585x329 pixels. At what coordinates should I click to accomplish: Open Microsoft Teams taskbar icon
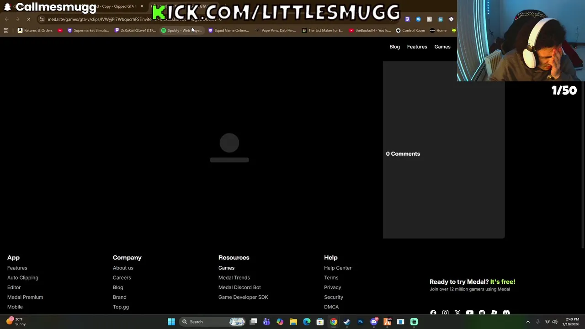266,322
